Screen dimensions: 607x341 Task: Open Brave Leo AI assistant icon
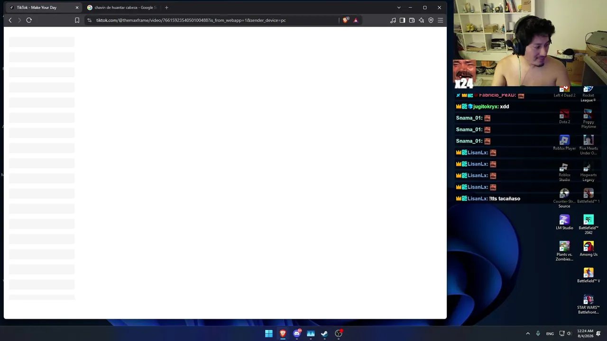tap(421, 20)
